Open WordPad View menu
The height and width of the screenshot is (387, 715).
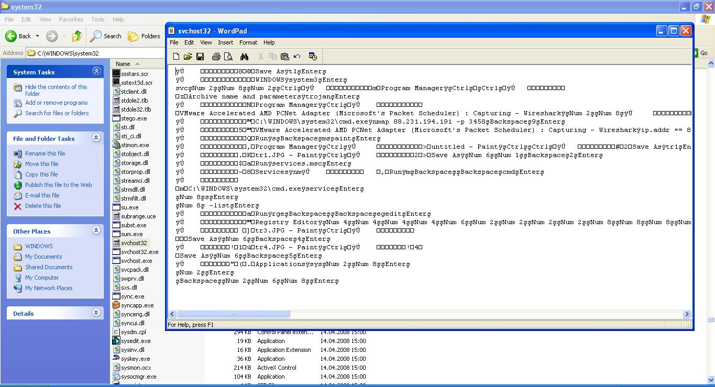tap(206, 42)
